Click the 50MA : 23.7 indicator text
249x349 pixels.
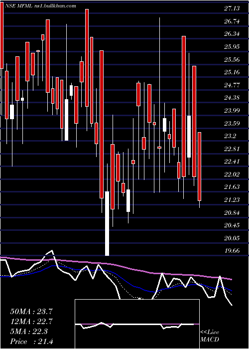tap(31, 312)
